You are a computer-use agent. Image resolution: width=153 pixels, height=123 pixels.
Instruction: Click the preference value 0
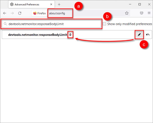70,35
